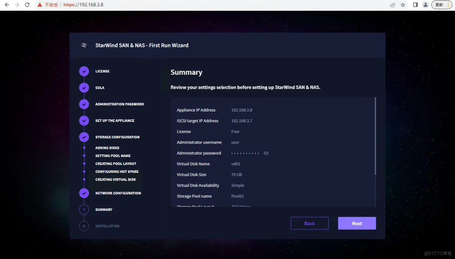Open the CREATING VIRTUAL DISK sub-step

[x=116, y=179]
